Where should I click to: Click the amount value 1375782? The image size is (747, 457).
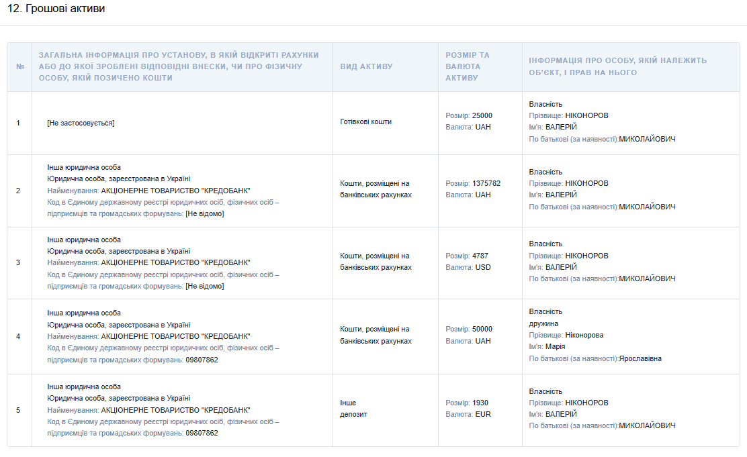pos(486,183)
